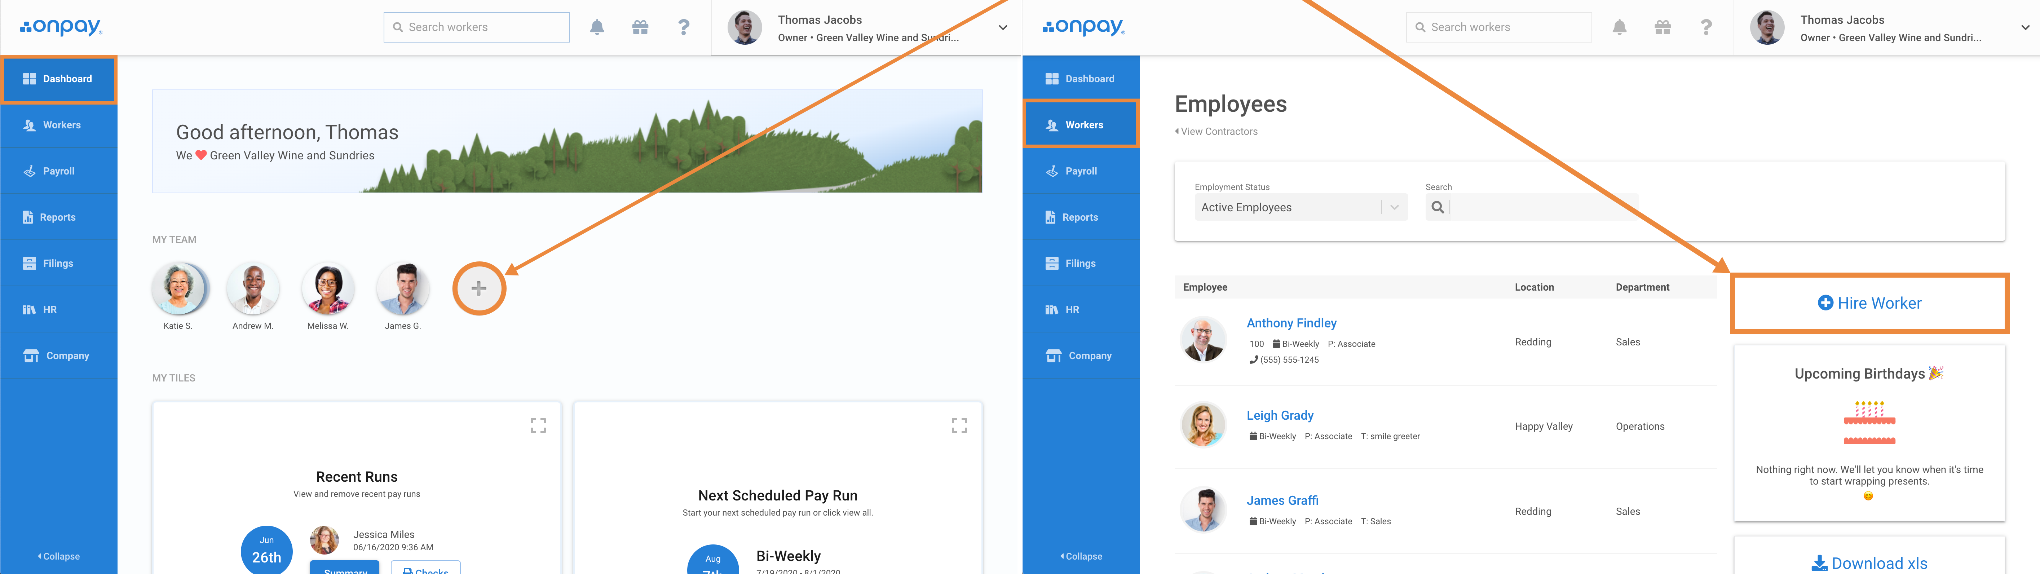
Task: Click the Location column header
Action: point(1534,287)
